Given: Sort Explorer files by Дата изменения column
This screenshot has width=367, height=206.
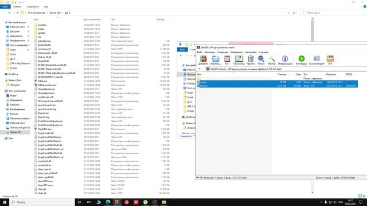Looking at the screenshot, I should 92,19.
